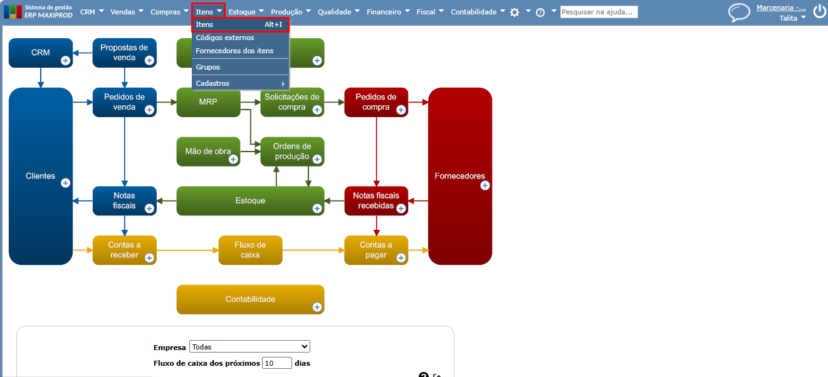Open the Contas a pagar box
The image size is (828, 377).
[376, 250]
